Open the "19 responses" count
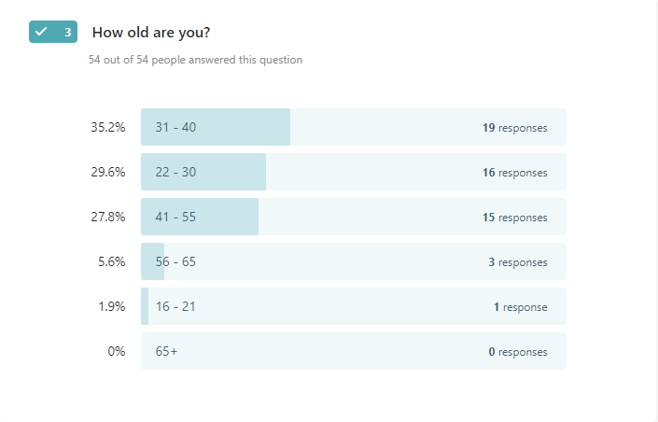The width and height of the screenshot is (658, 422). tap(514, 128)
